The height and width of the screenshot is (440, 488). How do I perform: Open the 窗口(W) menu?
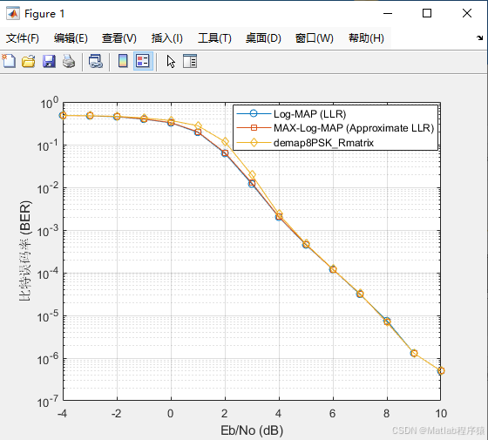click(x=315, y=38)
